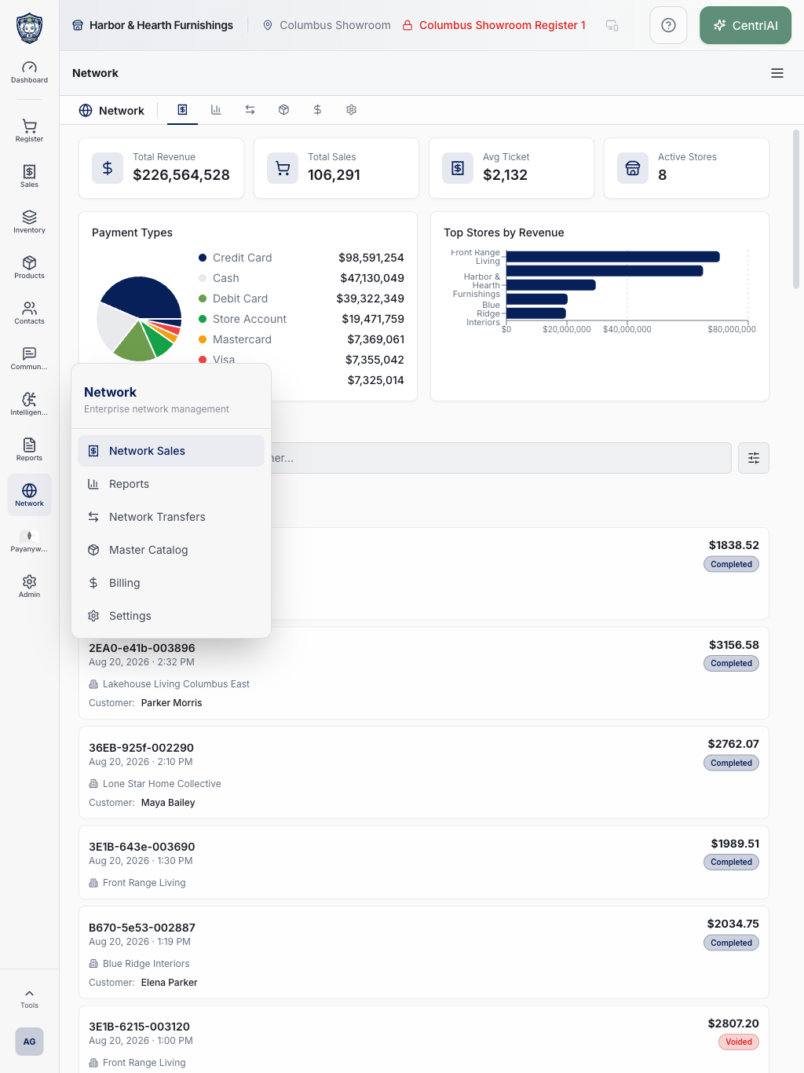Open Reports from the sidebar
Viewport: 804px width, 1073px height.
(29, 449)
